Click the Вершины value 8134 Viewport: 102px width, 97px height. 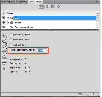pyautogui.click(x=27, y=68)
